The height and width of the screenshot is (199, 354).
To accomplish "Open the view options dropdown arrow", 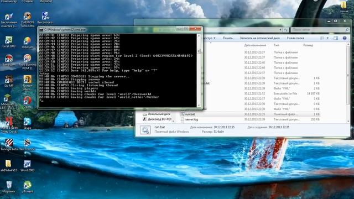I will [x=327, y=38].
